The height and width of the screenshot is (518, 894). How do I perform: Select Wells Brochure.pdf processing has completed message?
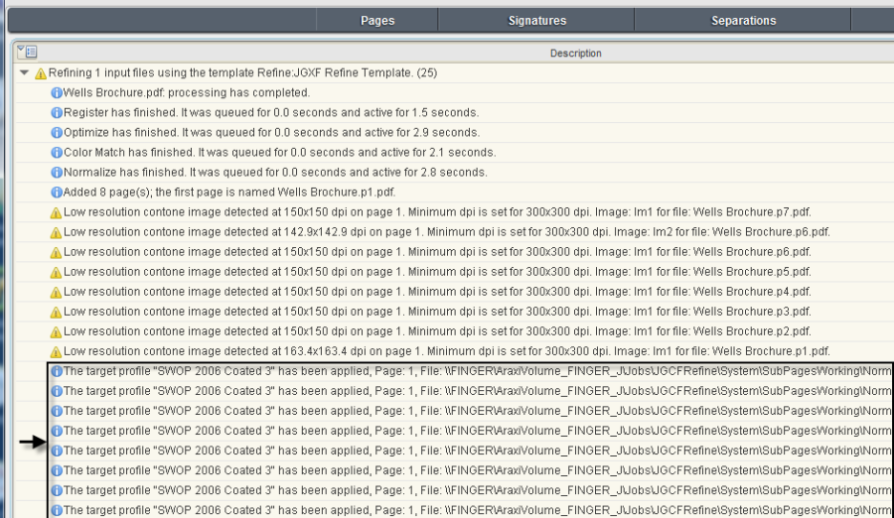tap(187, 93)
